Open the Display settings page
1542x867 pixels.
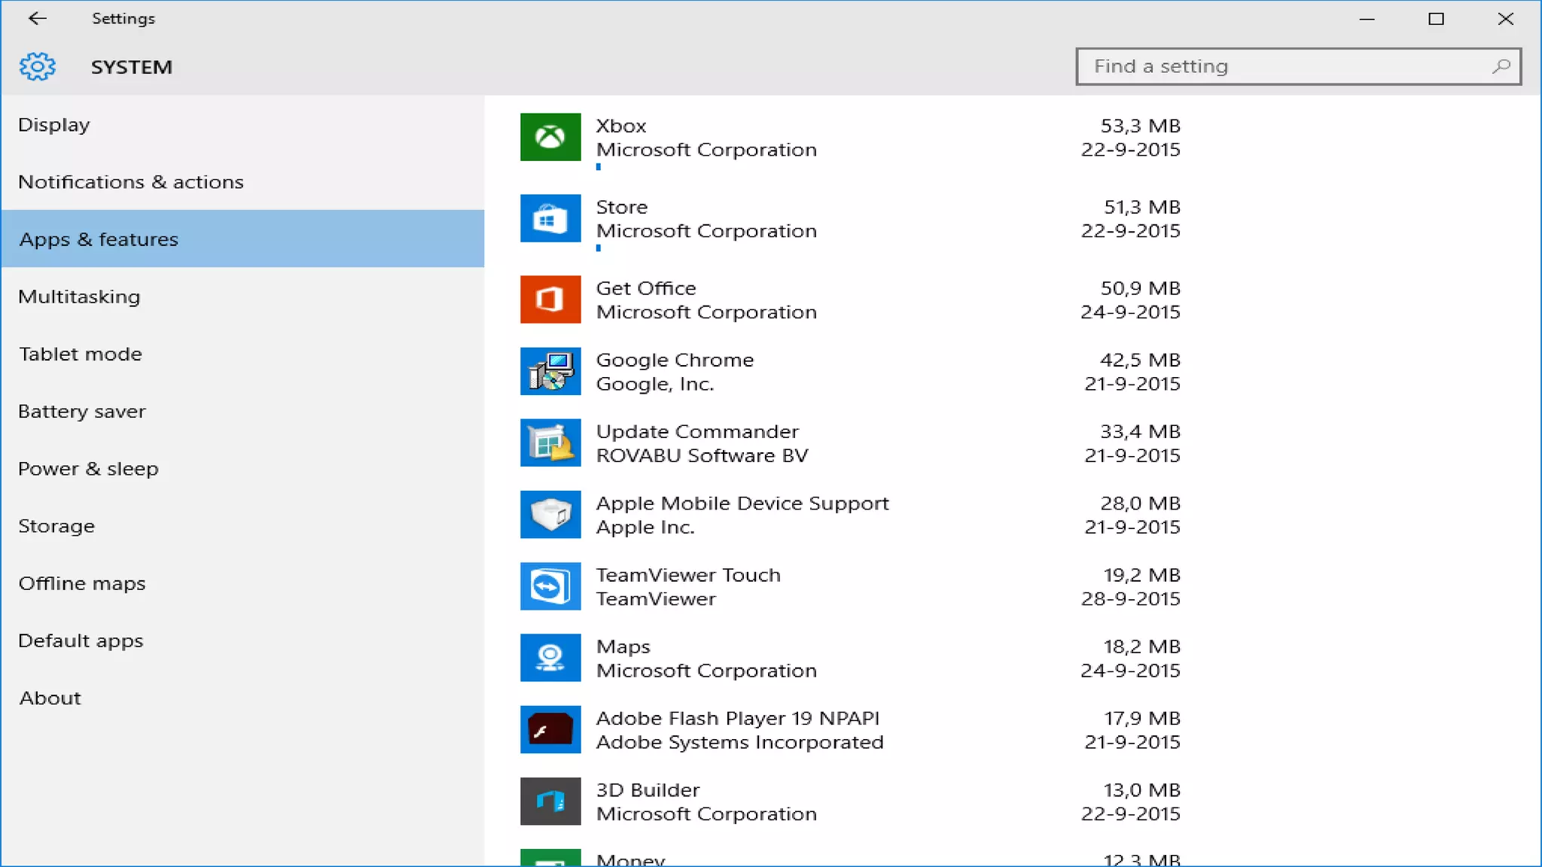click(x=242, y=124)
